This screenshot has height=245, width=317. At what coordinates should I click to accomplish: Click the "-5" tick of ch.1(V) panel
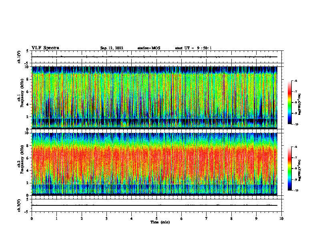click(27, 63)
